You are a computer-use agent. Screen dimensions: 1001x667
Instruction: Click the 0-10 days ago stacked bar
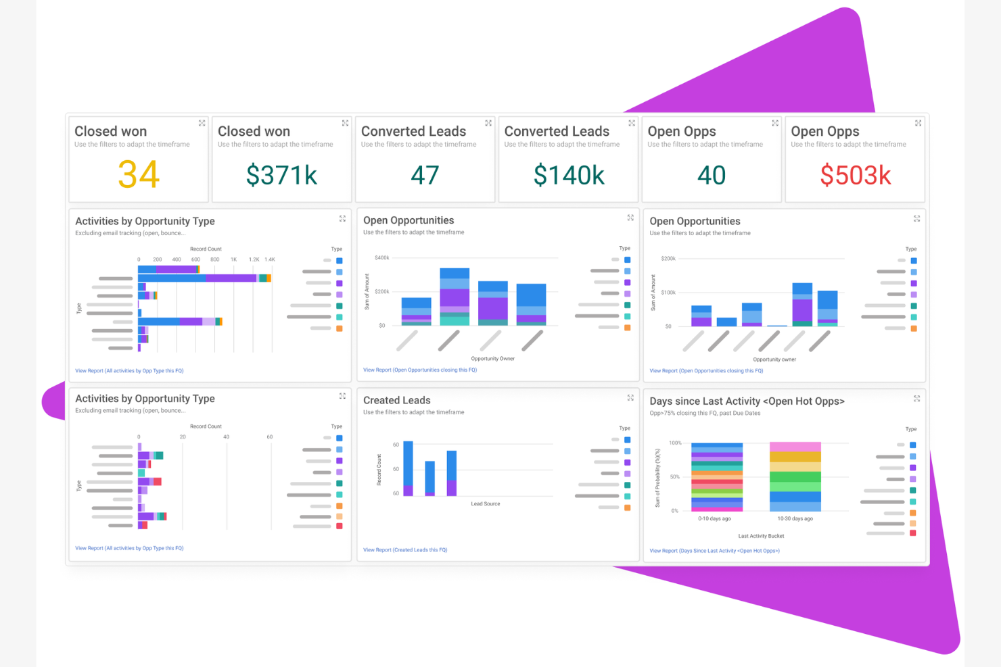click(717, 477)
